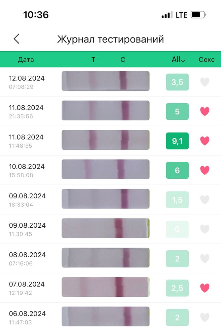View test strip photo from 09.08.2024 11:30:45
The image size is (221, 329).
tap(106, 228)
